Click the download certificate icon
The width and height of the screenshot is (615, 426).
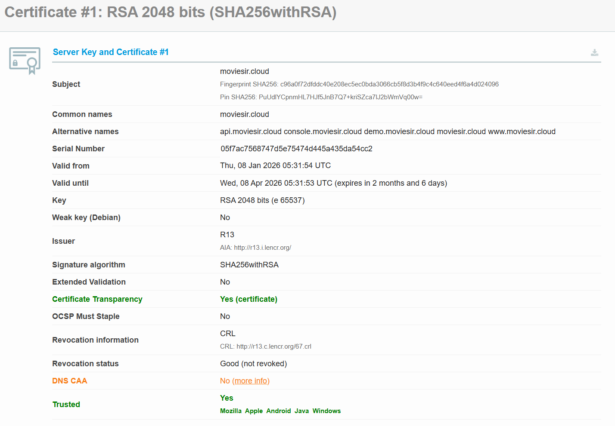coord(594,52)
